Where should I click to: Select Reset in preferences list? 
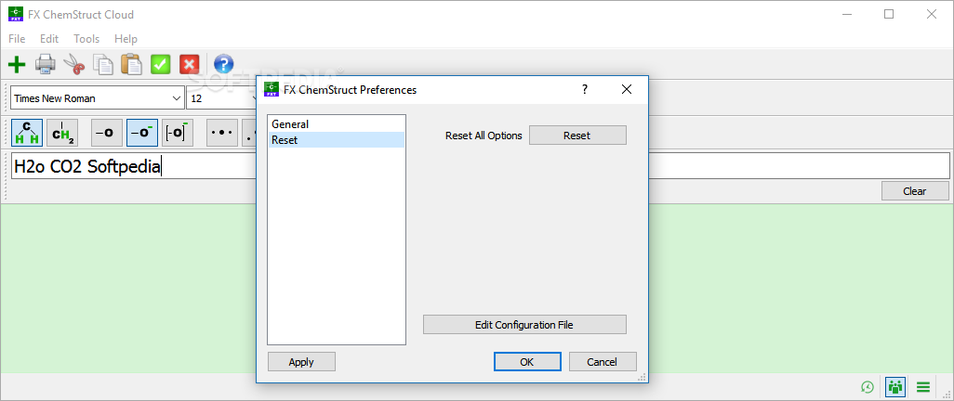pos(337,140)
